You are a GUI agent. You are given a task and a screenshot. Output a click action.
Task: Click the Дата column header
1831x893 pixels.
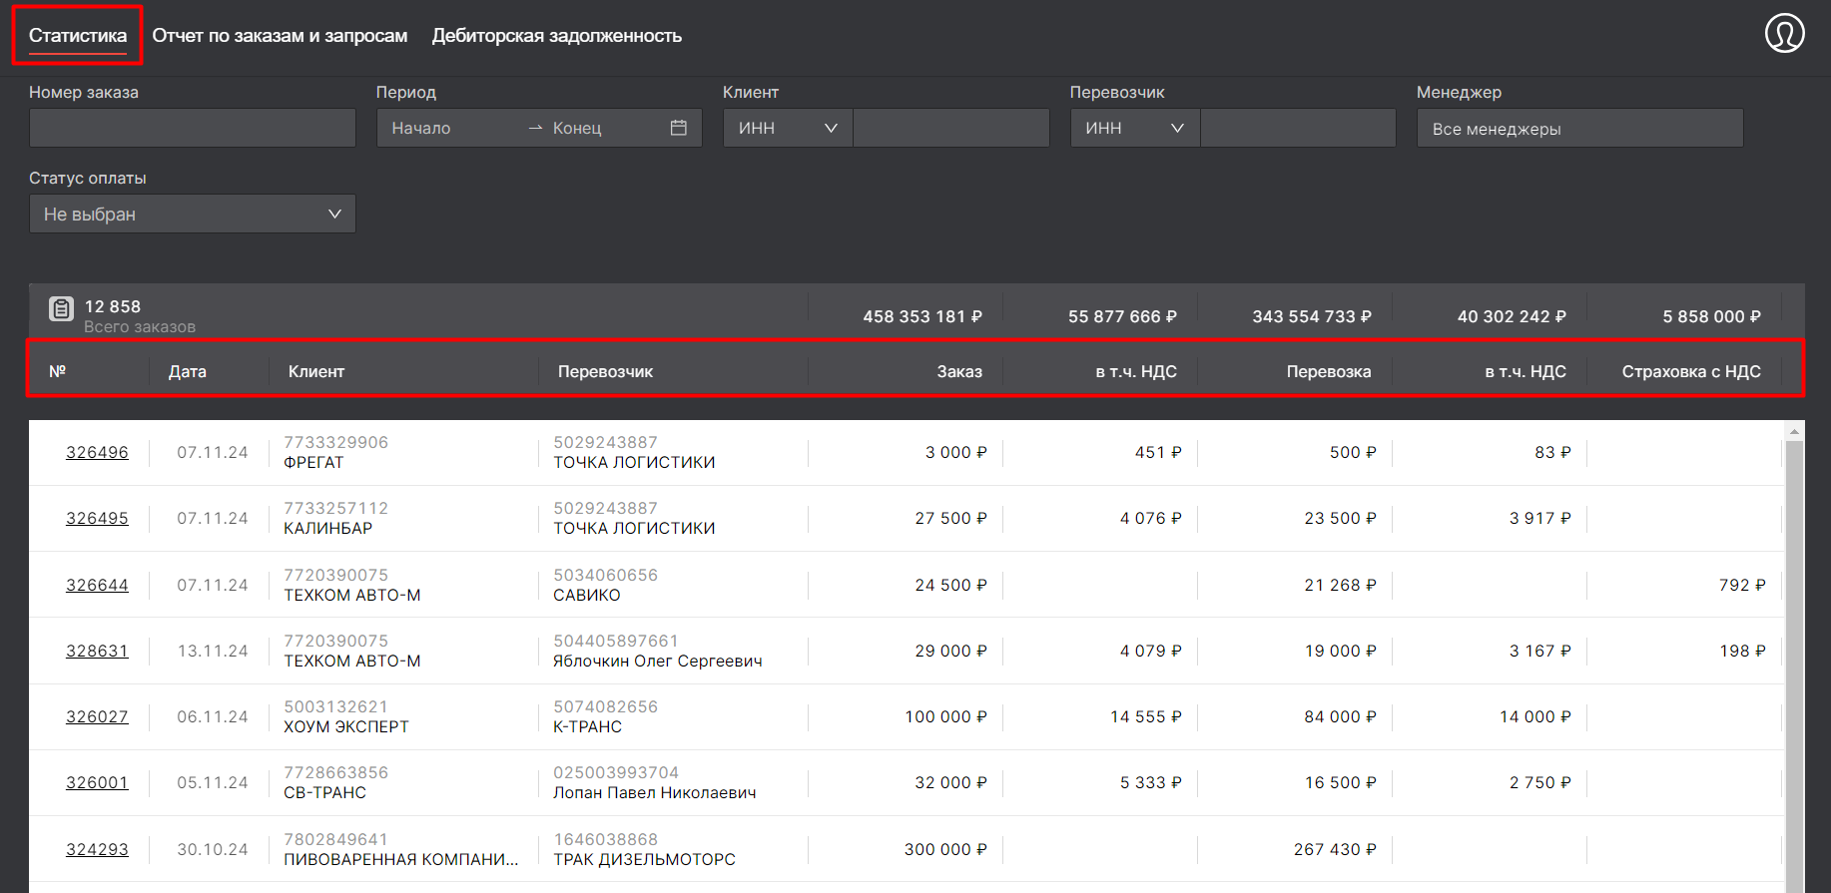coord(188,371)
